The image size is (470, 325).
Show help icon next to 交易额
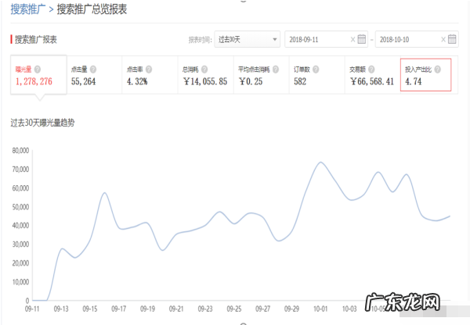click(371, 70)
